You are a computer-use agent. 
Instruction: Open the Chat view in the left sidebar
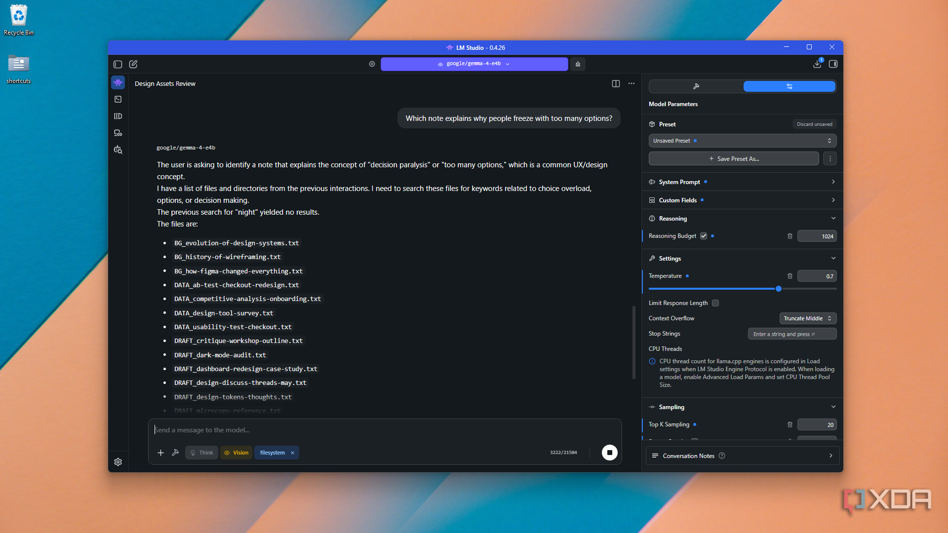tap(118, 82)
